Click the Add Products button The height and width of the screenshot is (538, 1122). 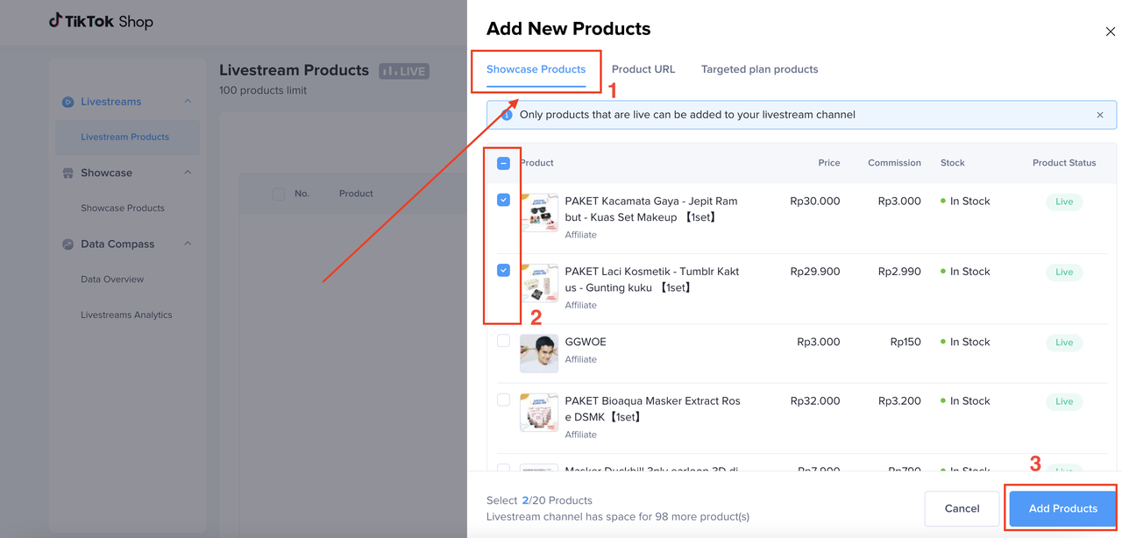[x=1062, y=508]
